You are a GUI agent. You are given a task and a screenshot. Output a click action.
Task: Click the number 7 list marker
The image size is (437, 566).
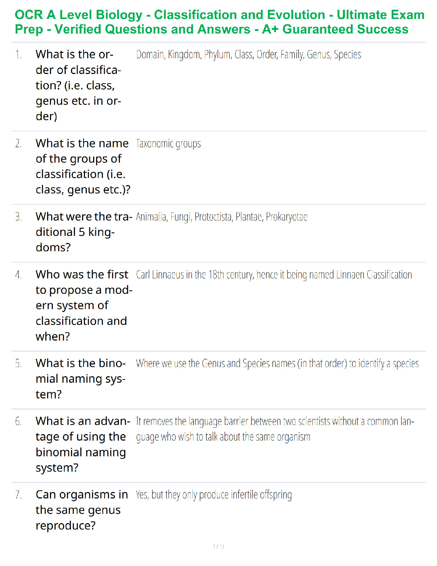point(18,495)
